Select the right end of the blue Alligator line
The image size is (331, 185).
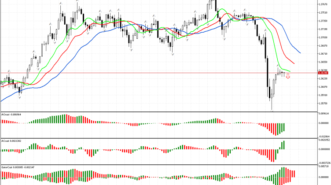(x=300, y=53)
